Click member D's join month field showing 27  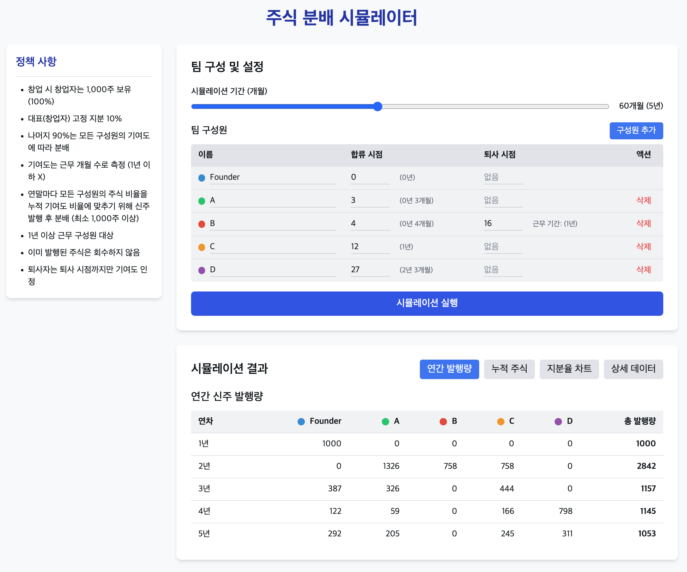pyautogui.click(x=369, y=270)
